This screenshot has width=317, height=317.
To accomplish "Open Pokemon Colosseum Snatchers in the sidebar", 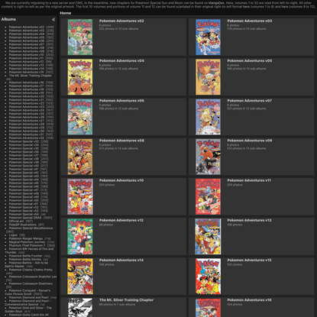I will tap(31, 283).
